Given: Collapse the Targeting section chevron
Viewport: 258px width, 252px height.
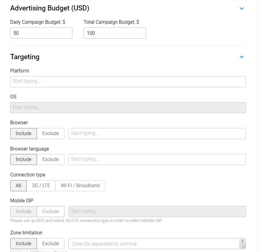Looking at the screenshot, I should coord(242,57).
